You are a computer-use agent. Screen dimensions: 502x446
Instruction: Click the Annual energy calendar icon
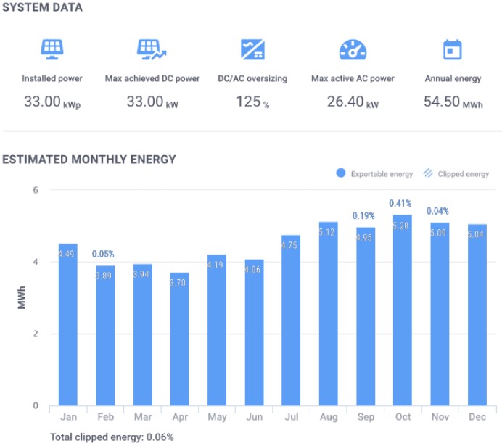453,49
